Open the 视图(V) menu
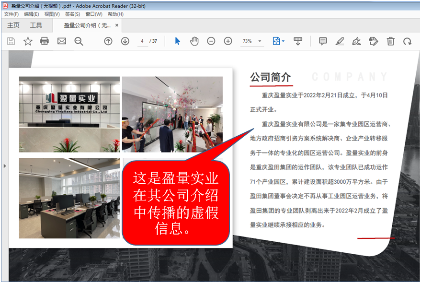This screenshot has width=421, height=283. (x=52, y=14)
